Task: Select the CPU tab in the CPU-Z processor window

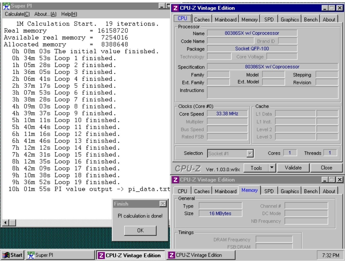Action: coord(183,19)
